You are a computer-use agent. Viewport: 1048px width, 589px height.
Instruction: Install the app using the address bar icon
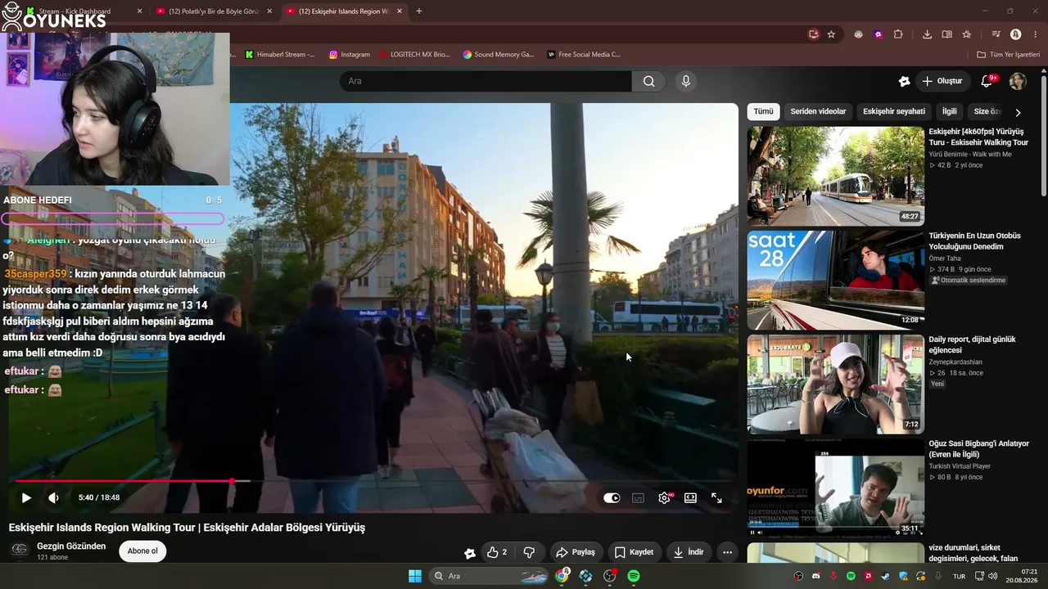coord(813,34)
